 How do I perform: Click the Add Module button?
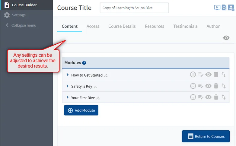click(81, 110)
